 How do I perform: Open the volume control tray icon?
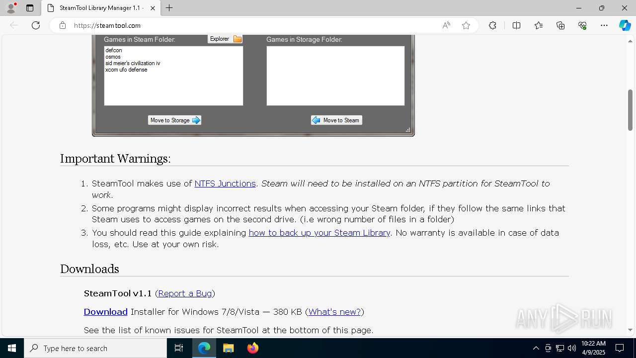pos(572,348)
